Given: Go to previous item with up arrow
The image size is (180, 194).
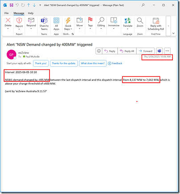Looking at the screenshot, I should tap(29, 5).
